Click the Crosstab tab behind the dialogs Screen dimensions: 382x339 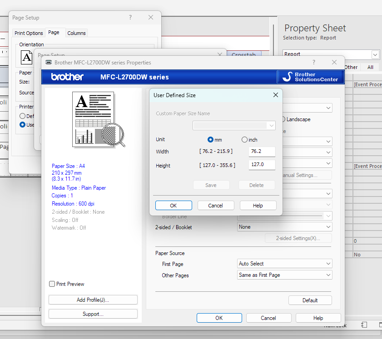(244, 54)
